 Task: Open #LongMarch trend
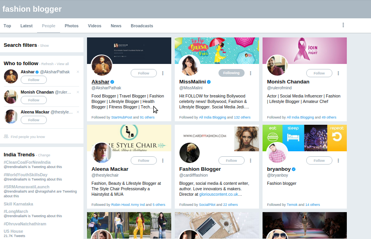tap(16, 212)
